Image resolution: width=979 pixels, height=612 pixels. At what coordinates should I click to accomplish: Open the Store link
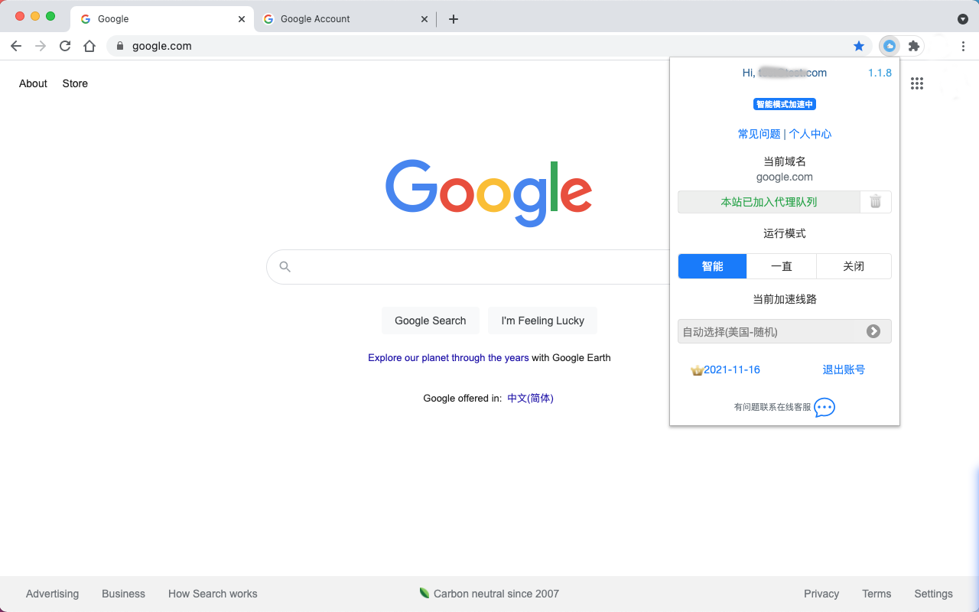coord(75,83)
